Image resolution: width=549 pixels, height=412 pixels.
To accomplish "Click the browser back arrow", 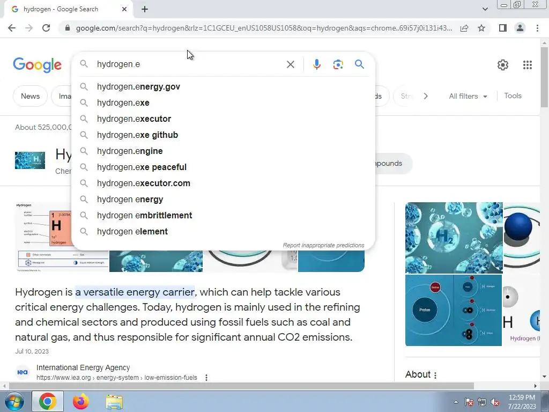I will tap(12, 28).
